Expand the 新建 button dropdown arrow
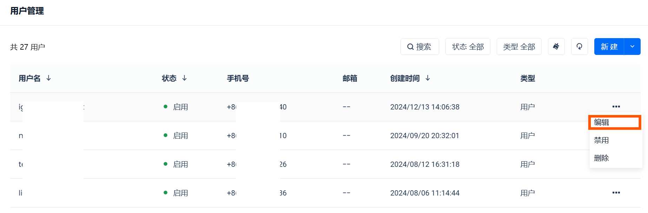This screenshot has height=213, width=648. pyautogui.click(x=632, y=47)
